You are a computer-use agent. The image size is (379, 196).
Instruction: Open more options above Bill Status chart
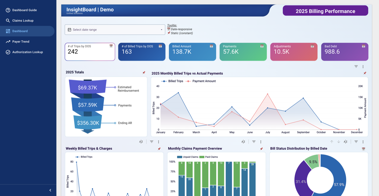tap(363, 142)
